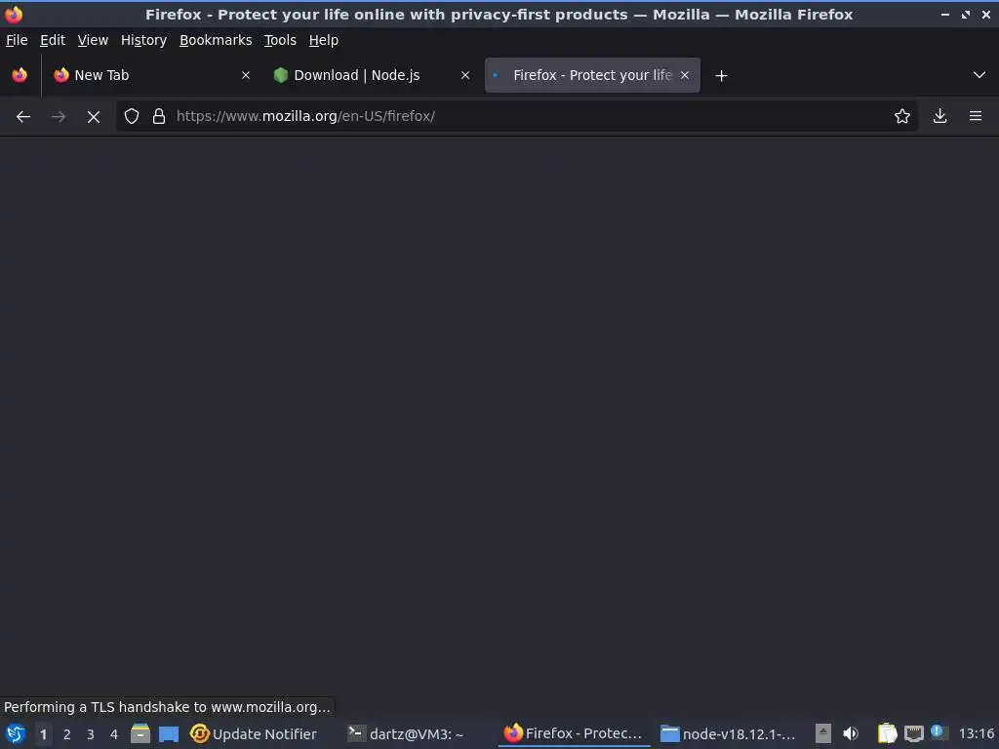999x749 pixels.
Task: Close the New Tab tab
Action: (246, 75)
